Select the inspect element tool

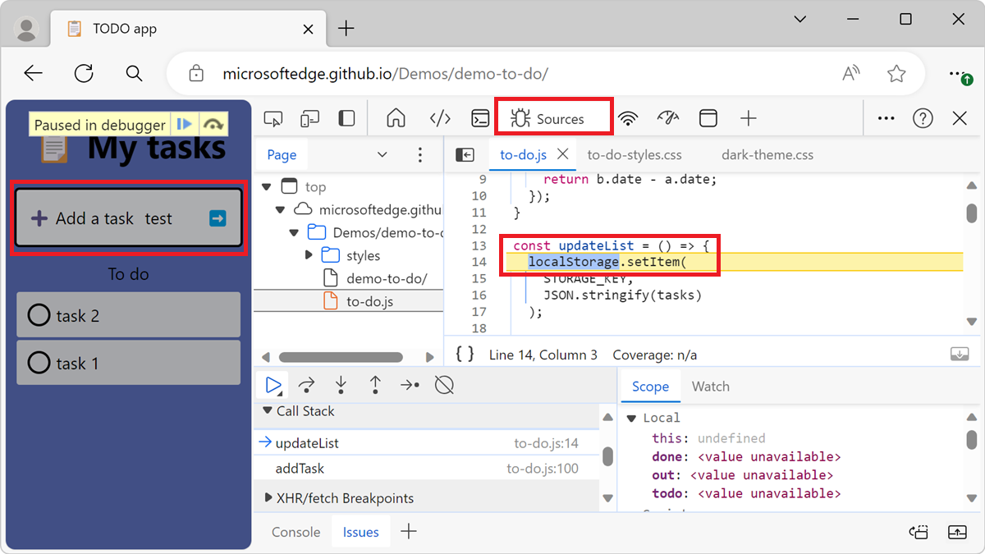tap(273, 117)
